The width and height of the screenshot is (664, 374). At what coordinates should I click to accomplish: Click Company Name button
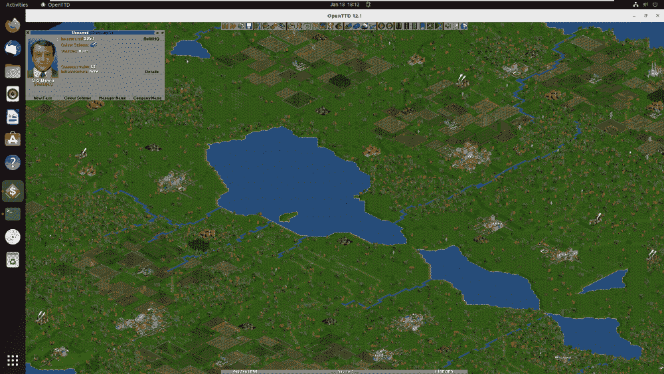(147, 98)
